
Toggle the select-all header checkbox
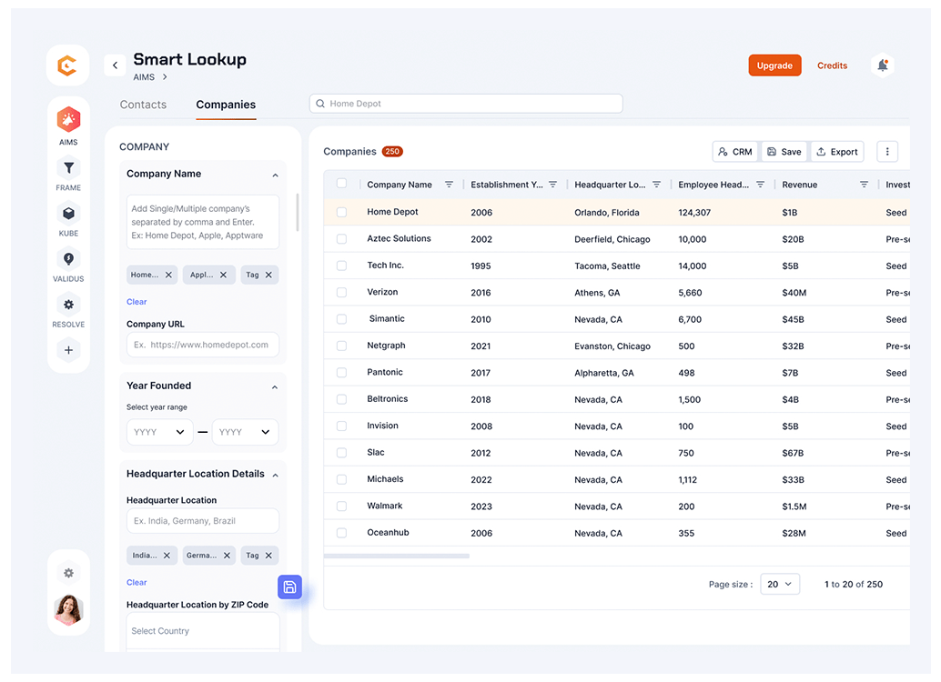pyautogui.click(x=342, y=184)
